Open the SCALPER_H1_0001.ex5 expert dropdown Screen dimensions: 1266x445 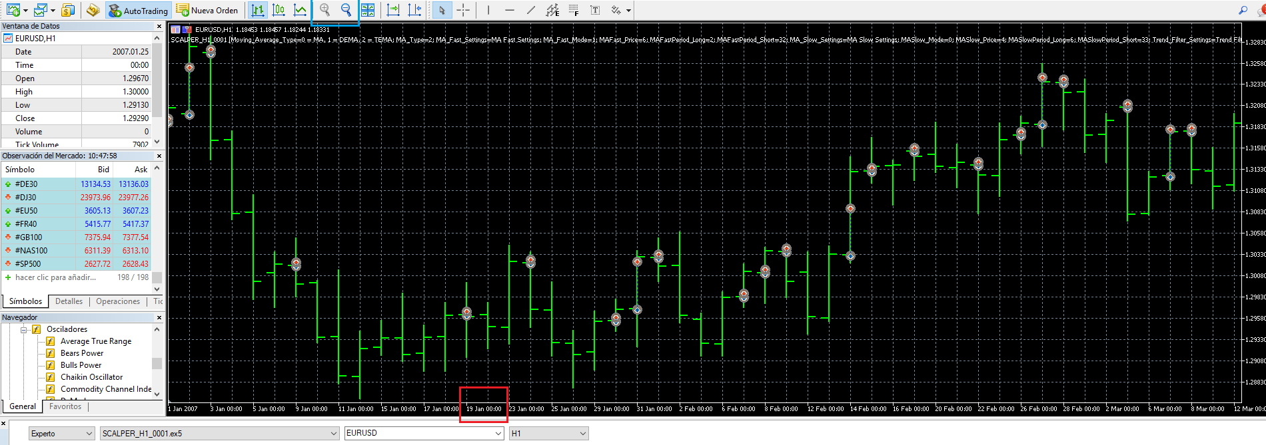point(220,433)
